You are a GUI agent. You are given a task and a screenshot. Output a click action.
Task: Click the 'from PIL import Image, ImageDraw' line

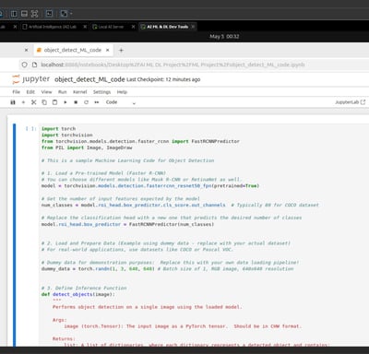tap(87, 147)
